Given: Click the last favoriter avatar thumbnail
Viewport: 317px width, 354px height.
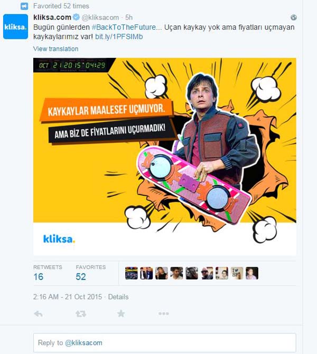Looking at the screenshot, I should [x=252, y=273].
